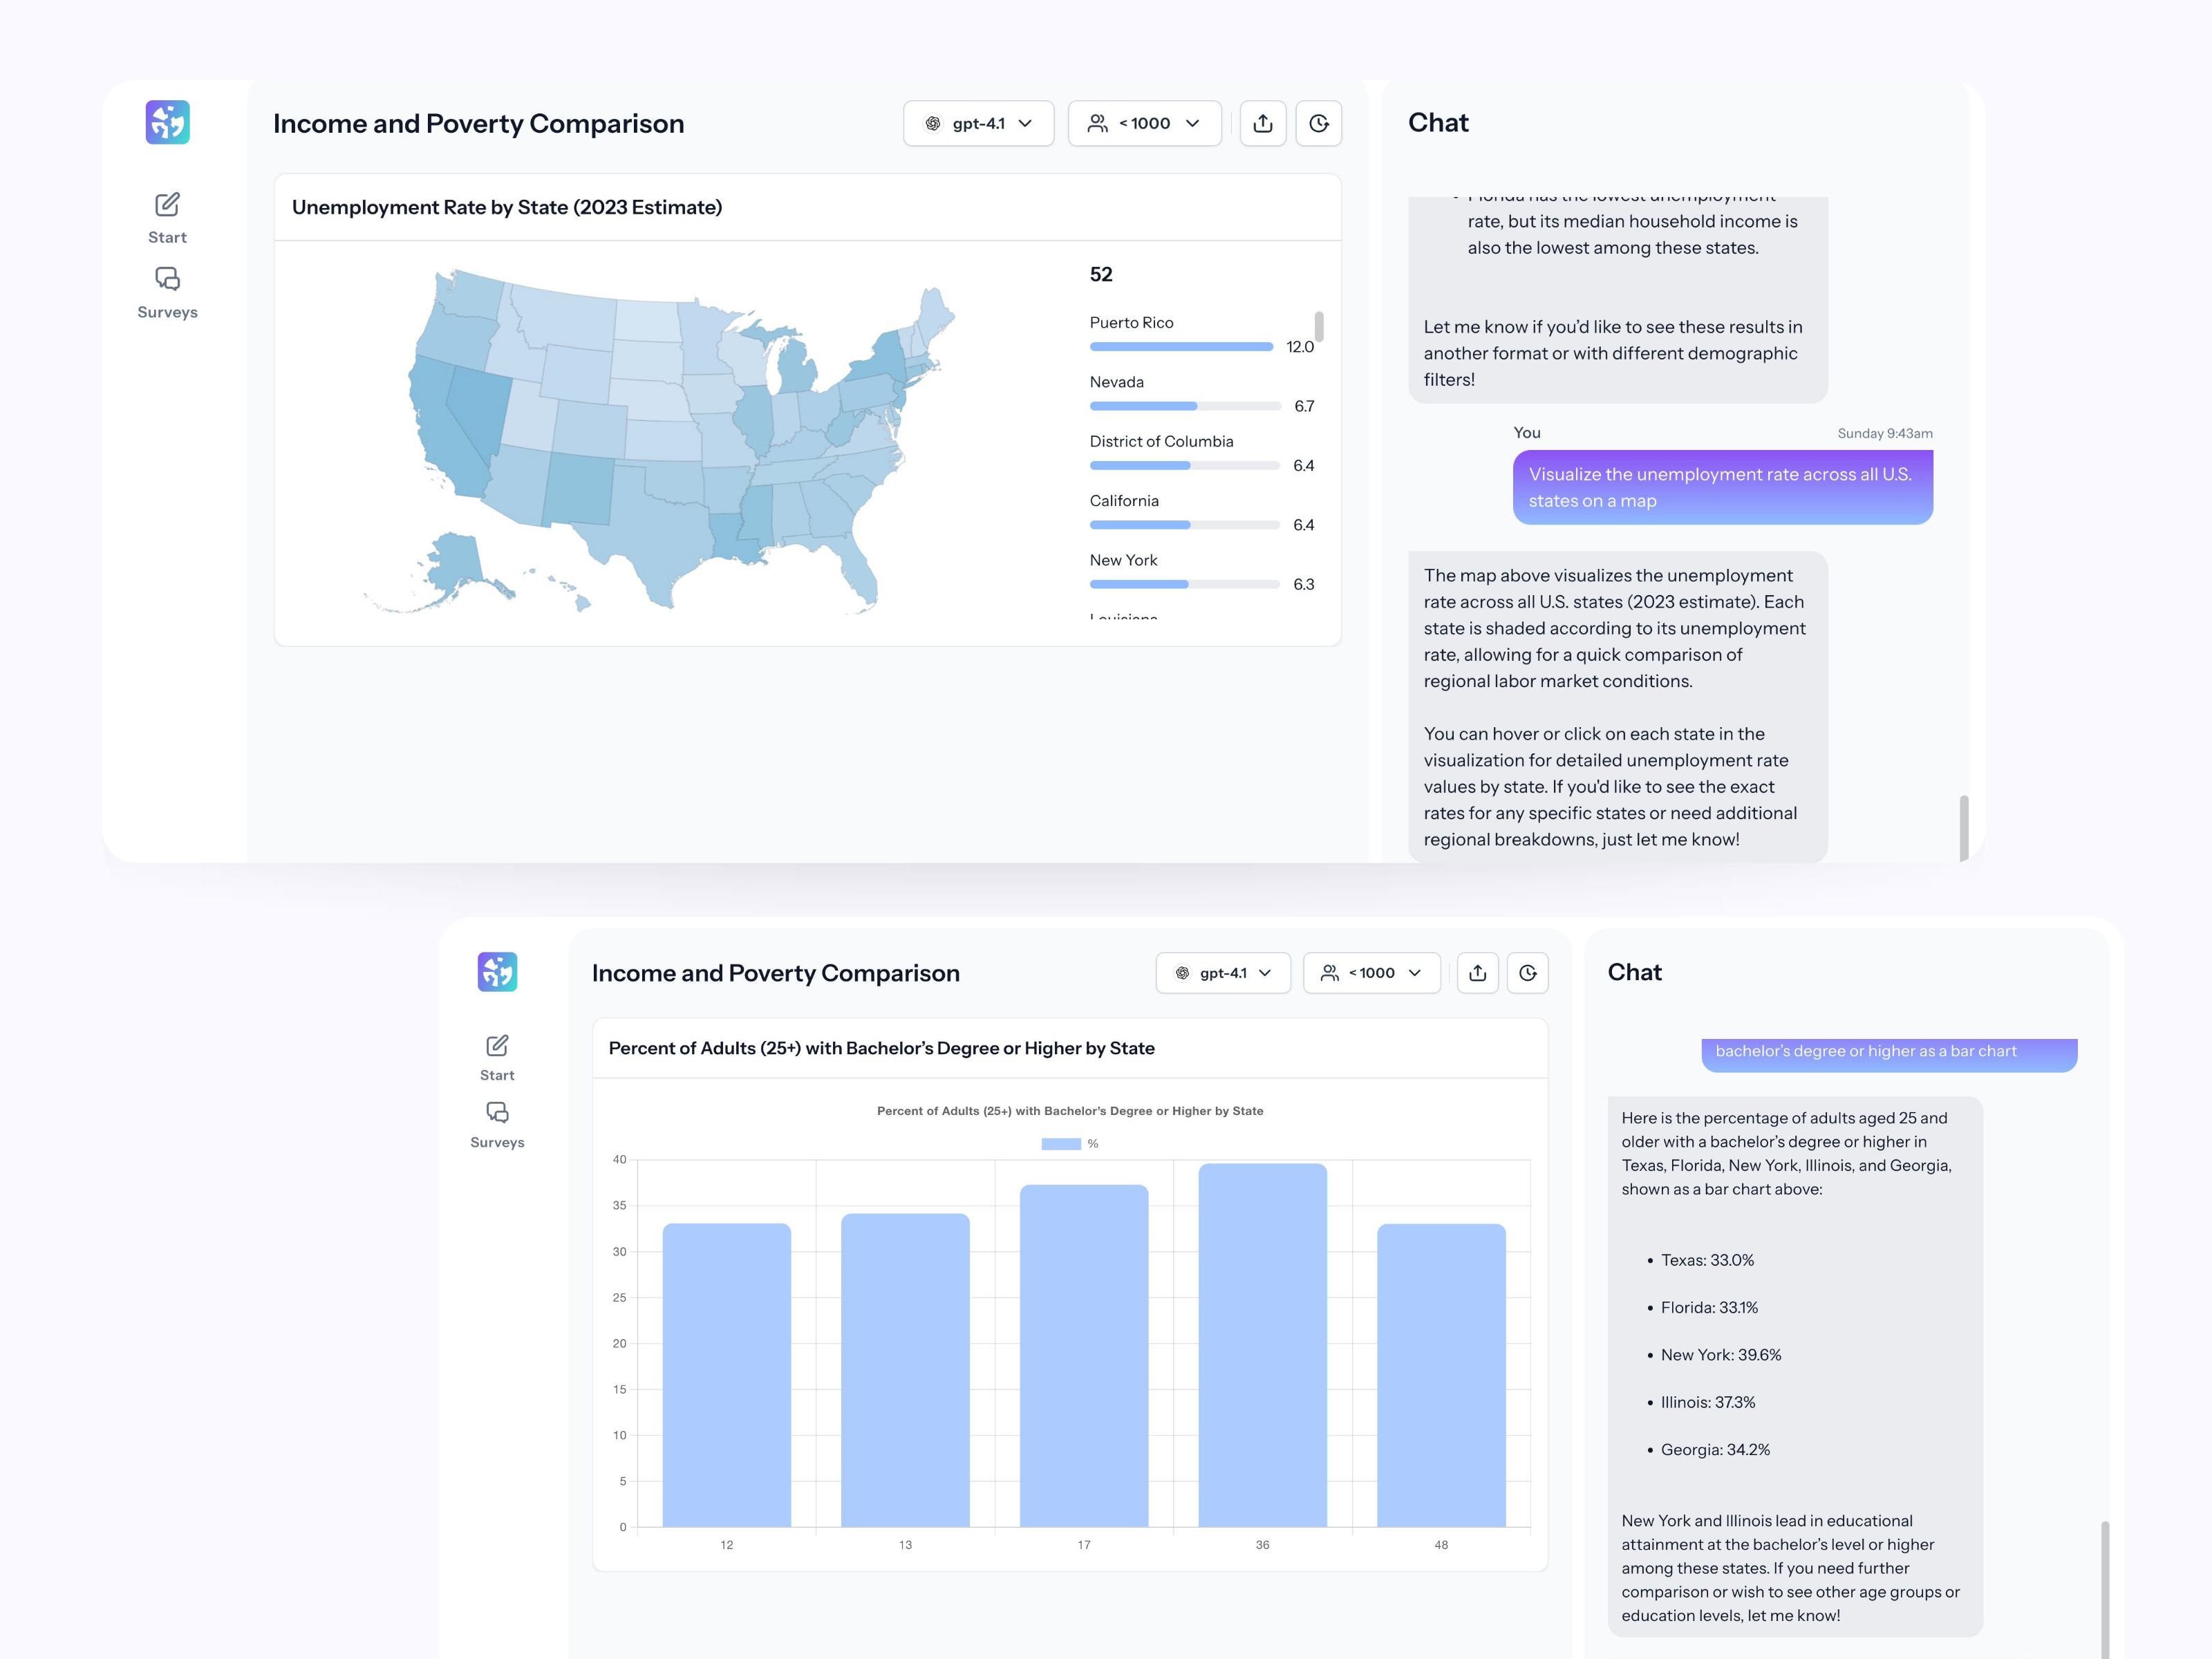Click the people icon in the audience selector
This screenshot has width=2212, height=1659.
pos(1096,123)
